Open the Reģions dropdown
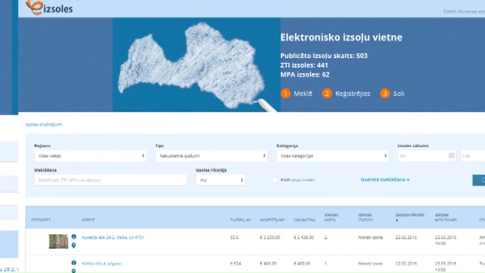Screen dimensions: 485x273 90,155
